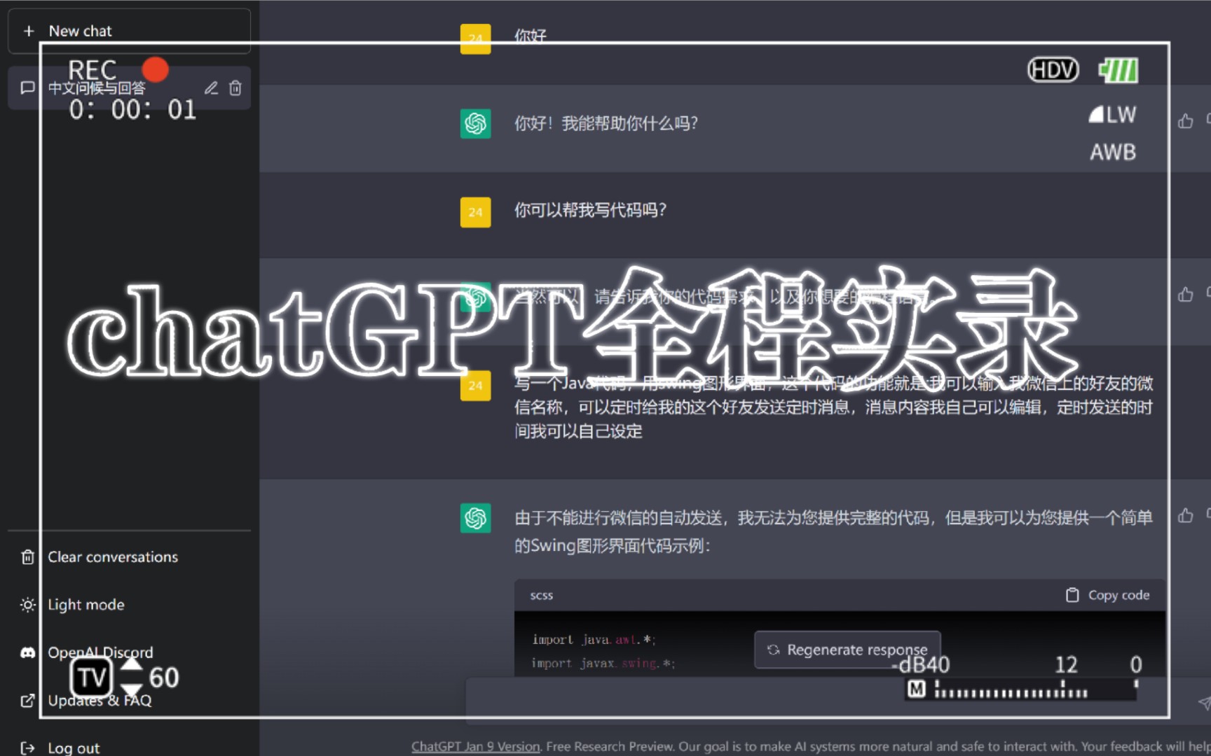Click the Regenerate response button

point(847,650)
